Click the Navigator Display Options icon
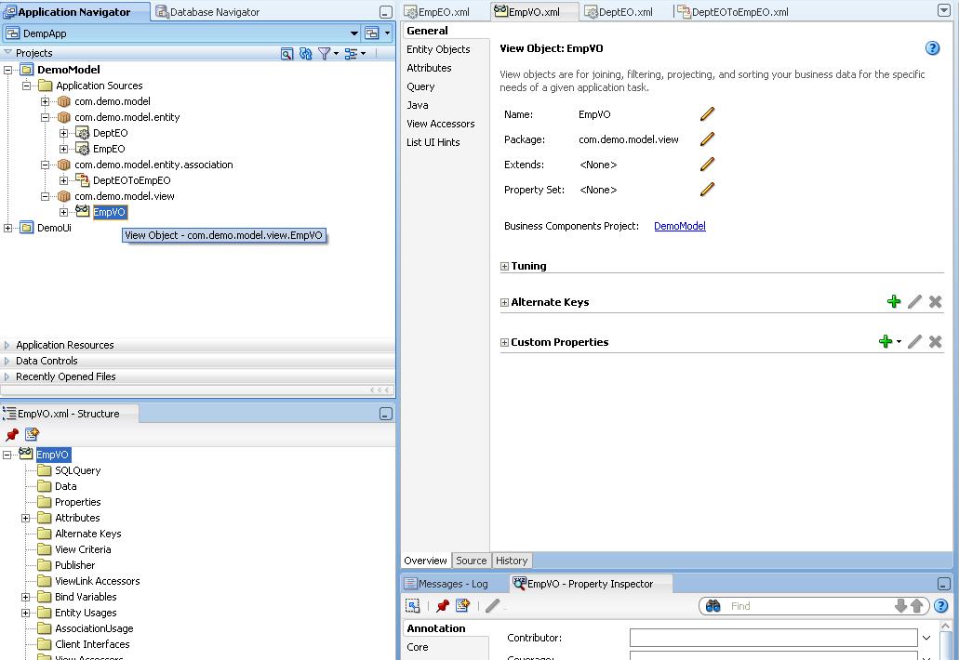Viewport: 959px width, 660px height. pyautogui.click(x=353, y=53)
